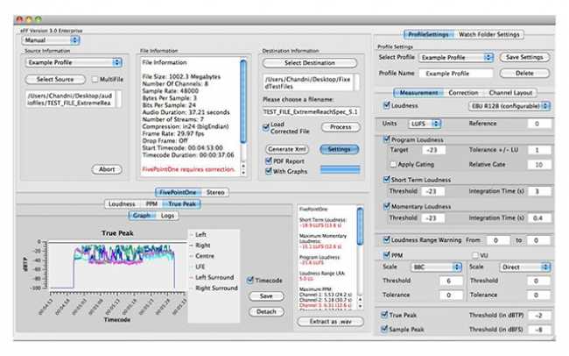Toggle the Program Loudness checkbox
569x356 pixels.
pos(386,139)
